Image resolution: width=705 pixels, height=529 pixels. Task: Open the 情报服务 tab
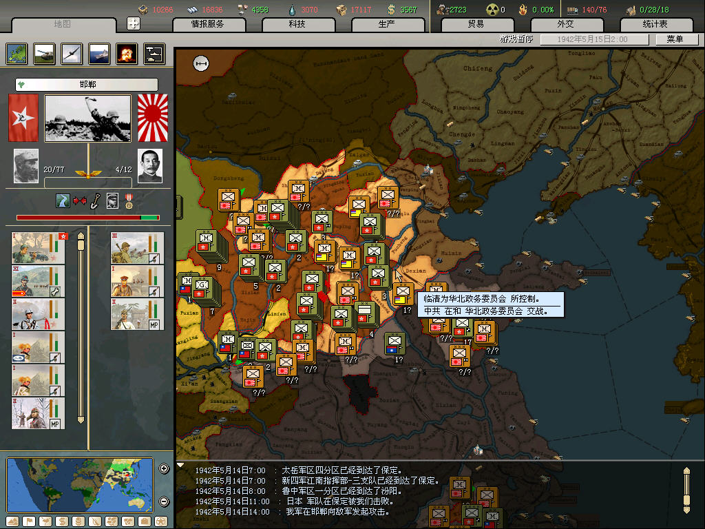click(208, 24)
